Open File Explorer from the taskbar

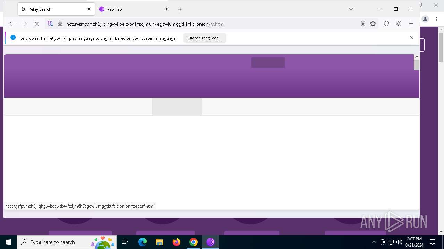point(160,242)
